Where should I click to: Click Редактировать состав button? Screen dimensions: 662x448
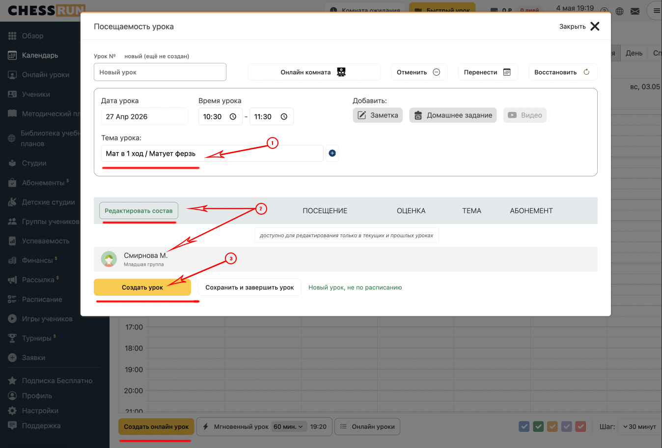click(138, 211)
